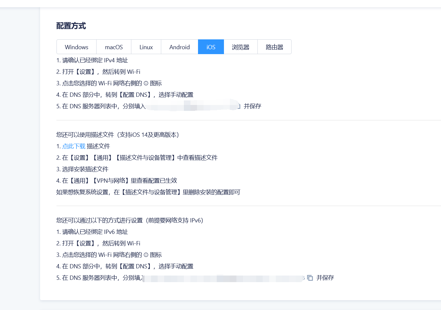Image resolution: width=441 pixels, height=310 pixels.
Task: Open the 路由器 tab
Action: tap(275, 47)
